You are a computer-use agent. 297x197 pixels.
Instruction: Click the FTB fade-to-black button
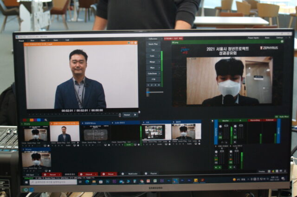pos(153,80)
